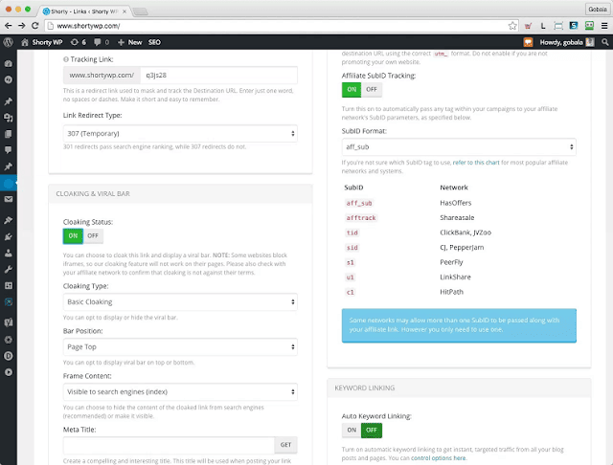The width and height of the screenshot is (613, 465).
Task: Open the Bar Position dropdown
Action: point(180,346)
